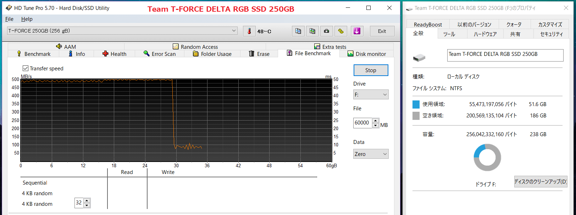Image resolution: width=576 pixels, height=215 pixels.
Task: Open options via the yellow gears icon
Action: [341, 31]
